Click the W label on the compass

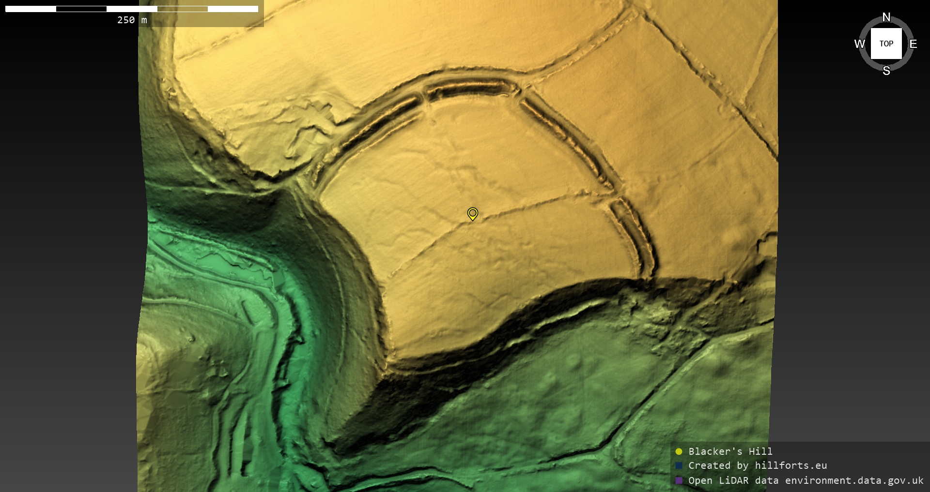(x=859, y=44)
